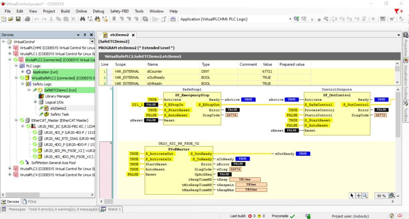Pin the Devices panel with pushpin icon
409x219 pixels.
[x=85, y=35]
